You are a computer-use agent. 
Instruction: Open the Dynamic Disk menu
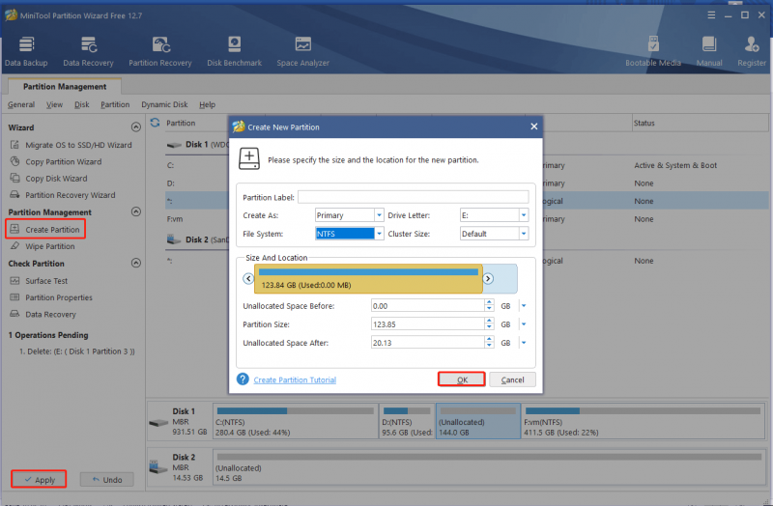point(164,104)
